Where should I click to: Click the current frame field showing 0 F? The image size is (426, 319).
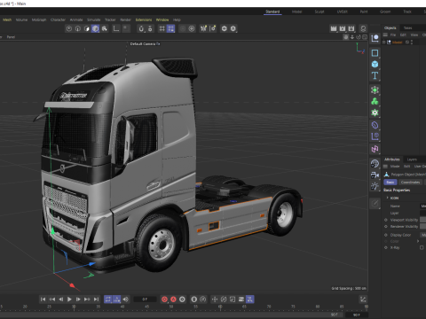tap(145, 300)
